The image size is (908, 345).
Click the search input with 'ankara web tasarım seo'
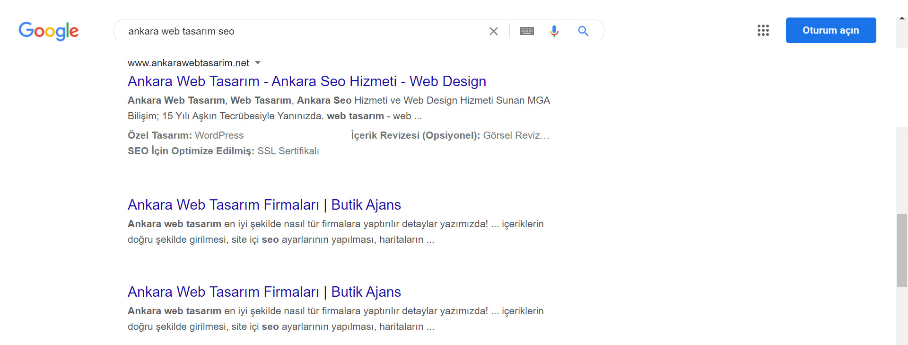pos(303,31)
